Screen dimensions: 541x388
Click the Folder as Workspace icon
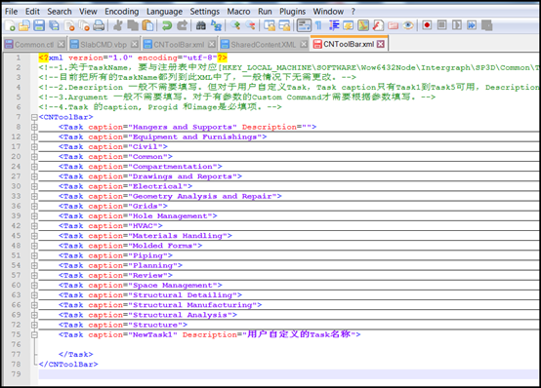click(x=393, y=25)
